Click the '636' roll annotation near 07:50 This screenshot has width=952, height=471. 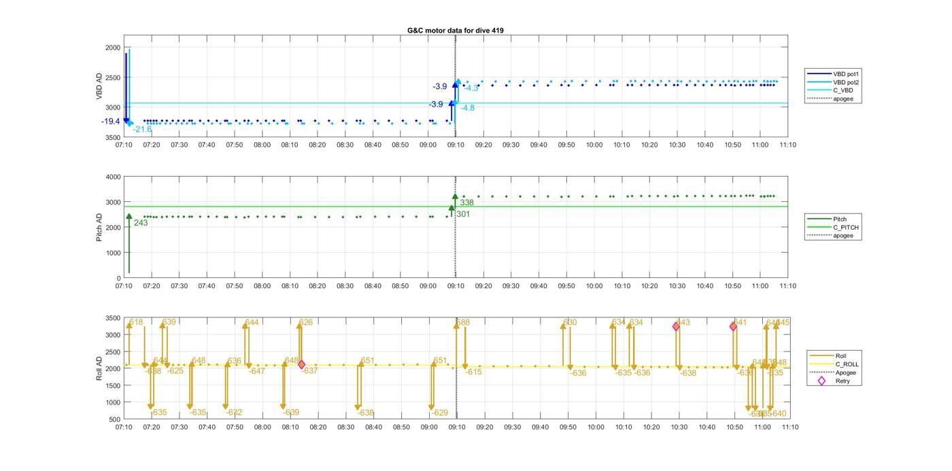coord(235,361)
